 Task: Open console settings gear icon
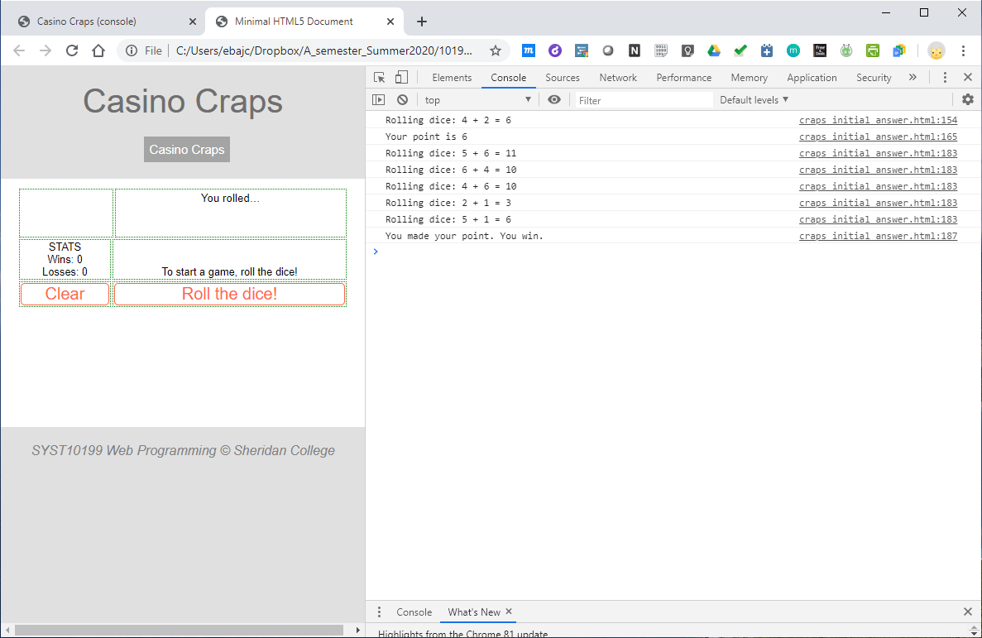(968, 99)
